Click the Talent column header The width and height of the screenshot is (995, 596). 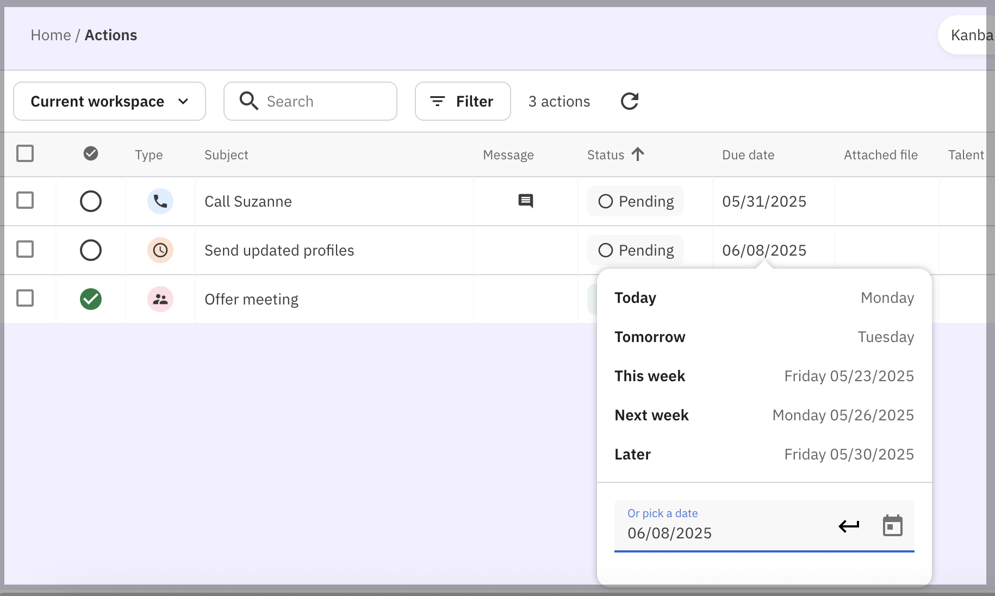[966, 155]
